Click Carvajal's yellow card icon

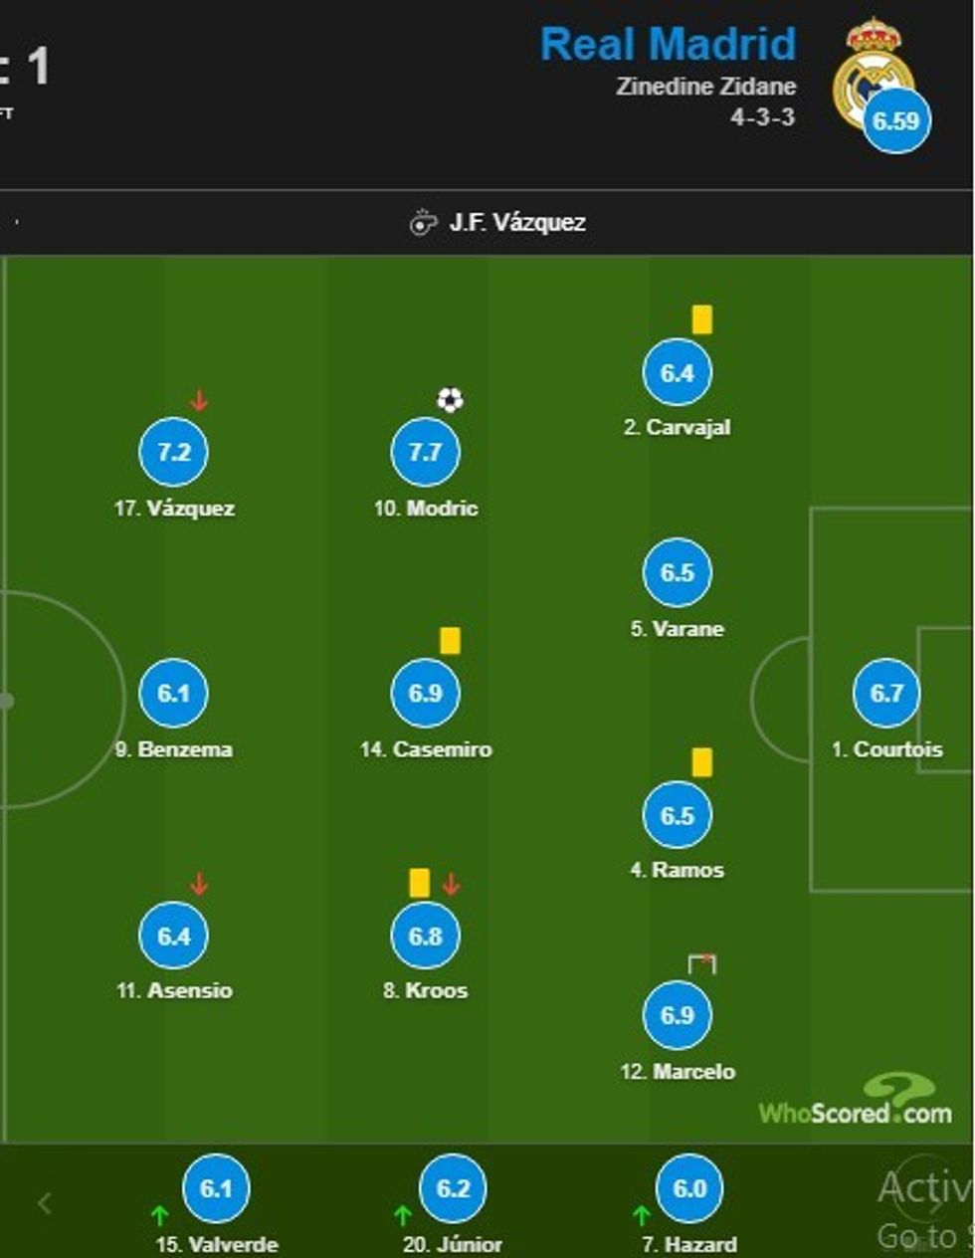[x=701, y=319]
